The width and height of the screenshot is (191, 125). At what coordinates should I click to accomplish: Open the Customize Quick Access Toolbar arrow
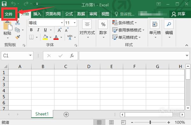(x=37, y=4)
